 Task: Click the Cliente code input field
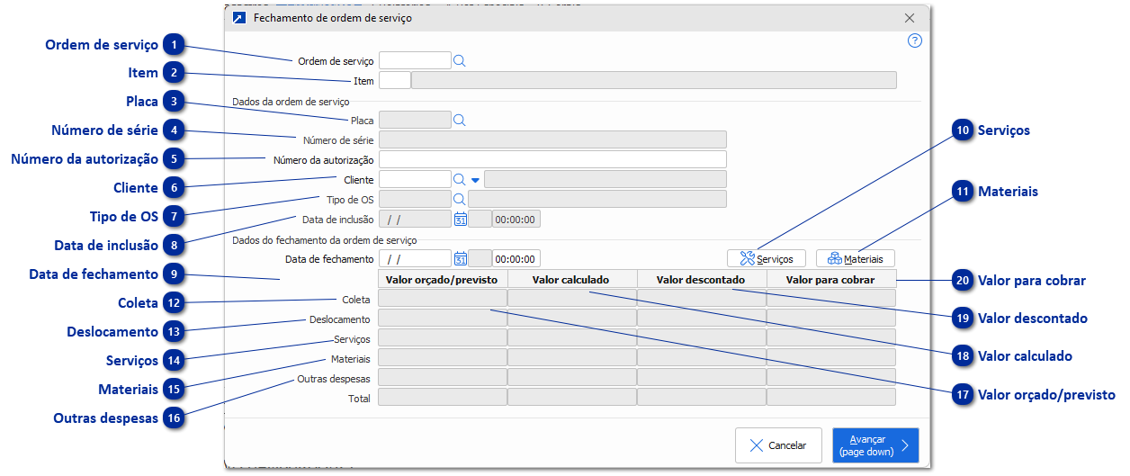tap(415, 180)
